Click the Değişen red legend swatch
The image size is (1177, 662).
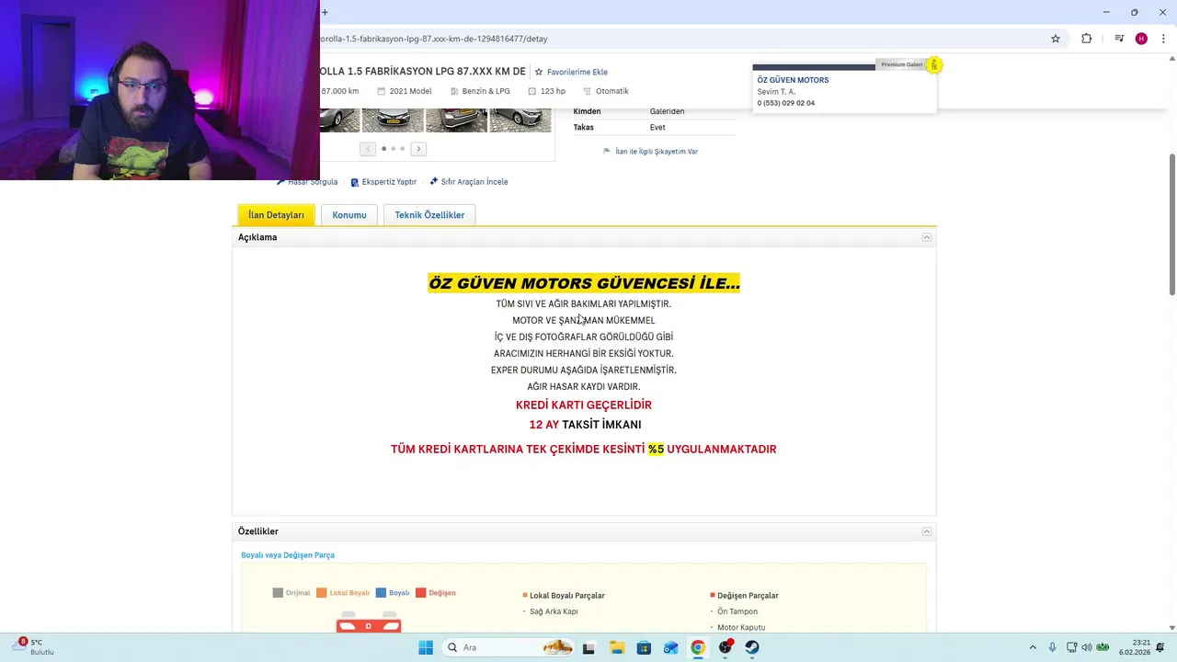click(x=421, y=593)
